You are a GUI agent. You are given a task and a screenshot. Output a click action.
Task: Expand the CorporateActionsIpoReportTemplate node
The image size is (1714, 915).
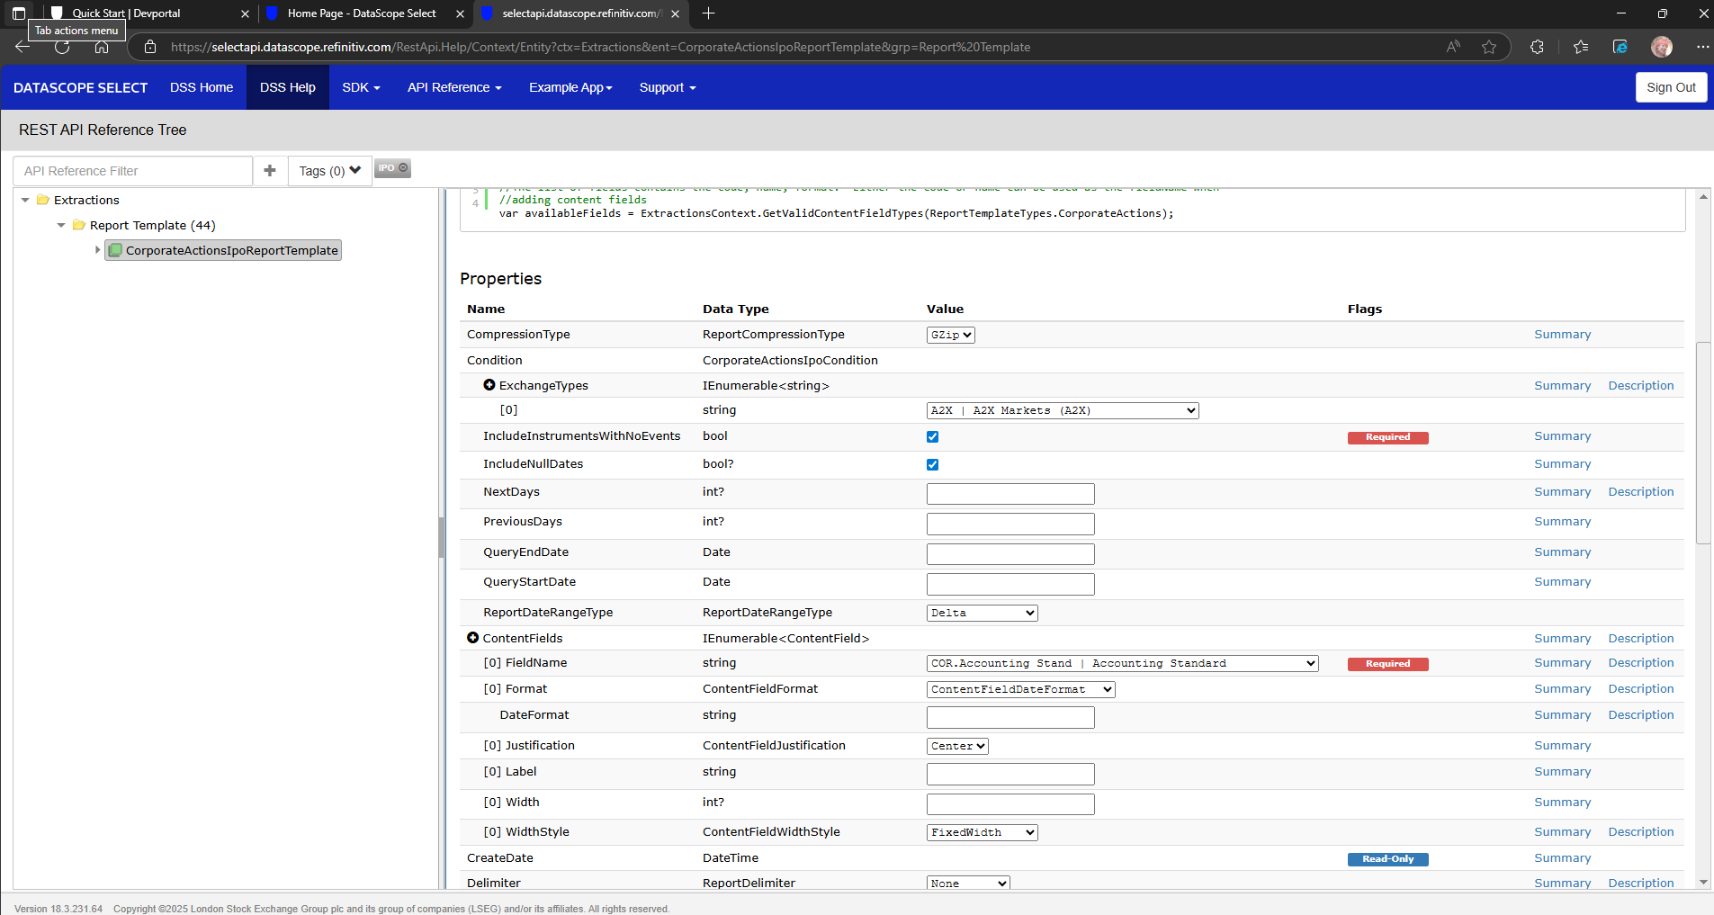97,250
